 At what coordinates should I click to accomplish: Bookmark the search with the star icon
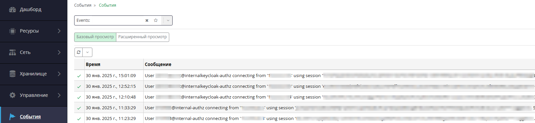coord(156,20)
